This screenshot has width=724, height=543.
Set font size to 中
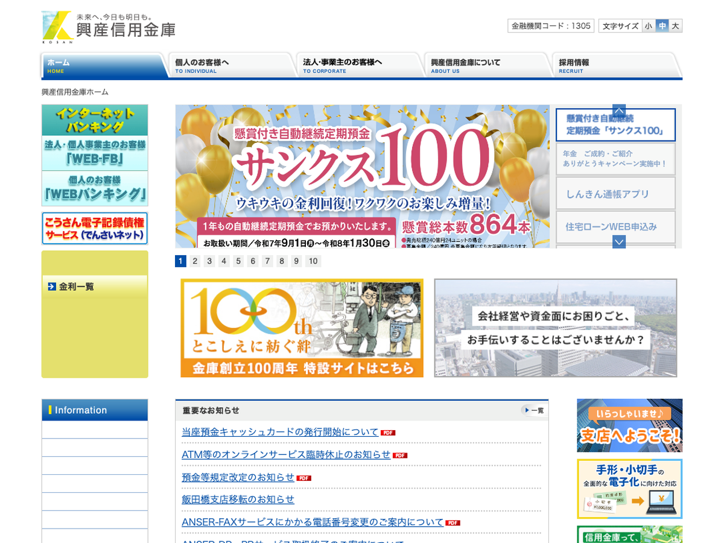(662, 26)
